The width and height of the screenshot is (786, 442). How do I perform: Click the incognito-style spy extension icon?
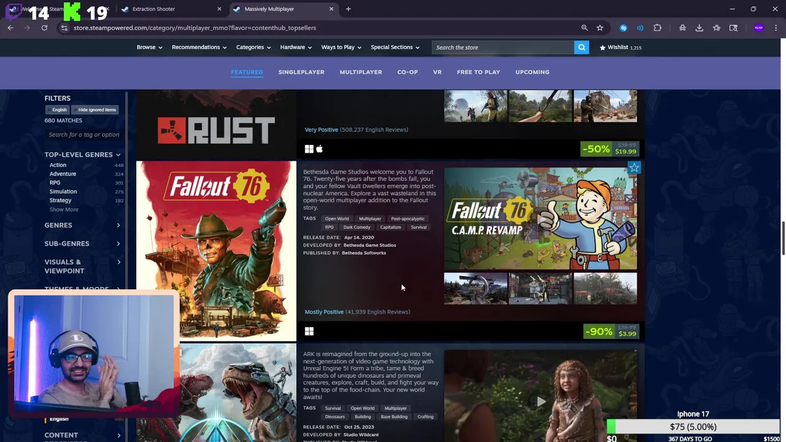tap(682, 28)
